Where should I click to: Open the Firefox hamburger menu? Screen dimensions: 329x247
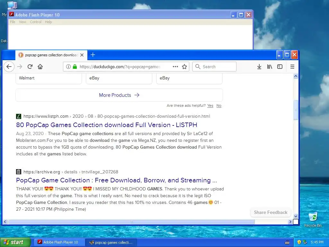pos(292,67)
